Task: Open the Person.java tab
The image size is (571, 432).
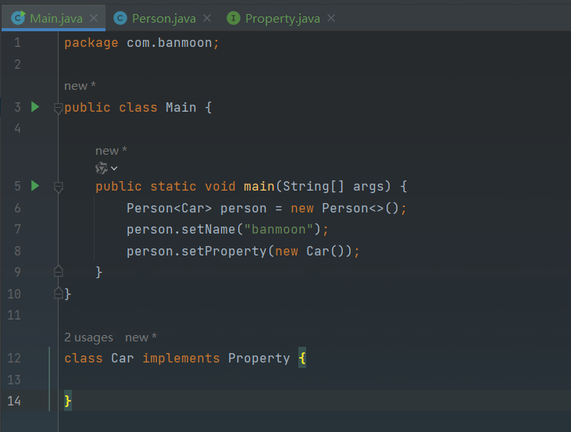Action: (x=163, y=18)
